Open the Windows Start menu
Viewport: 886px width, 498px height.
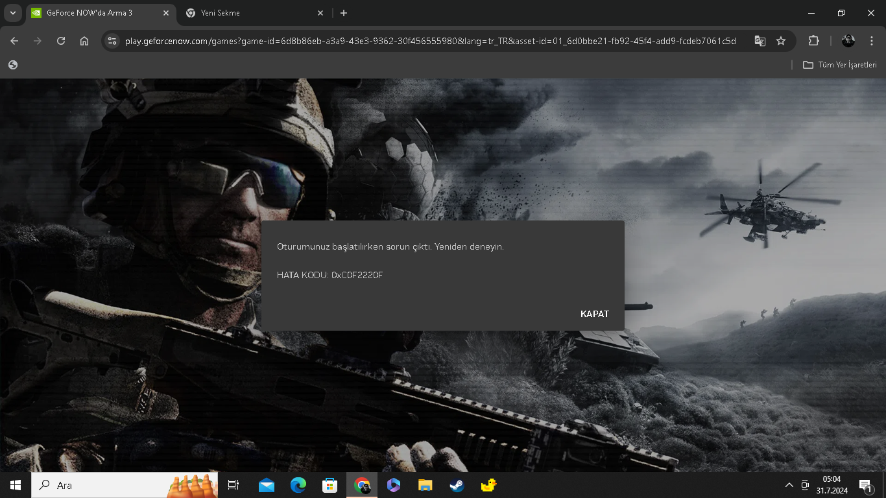coord(16,485)
